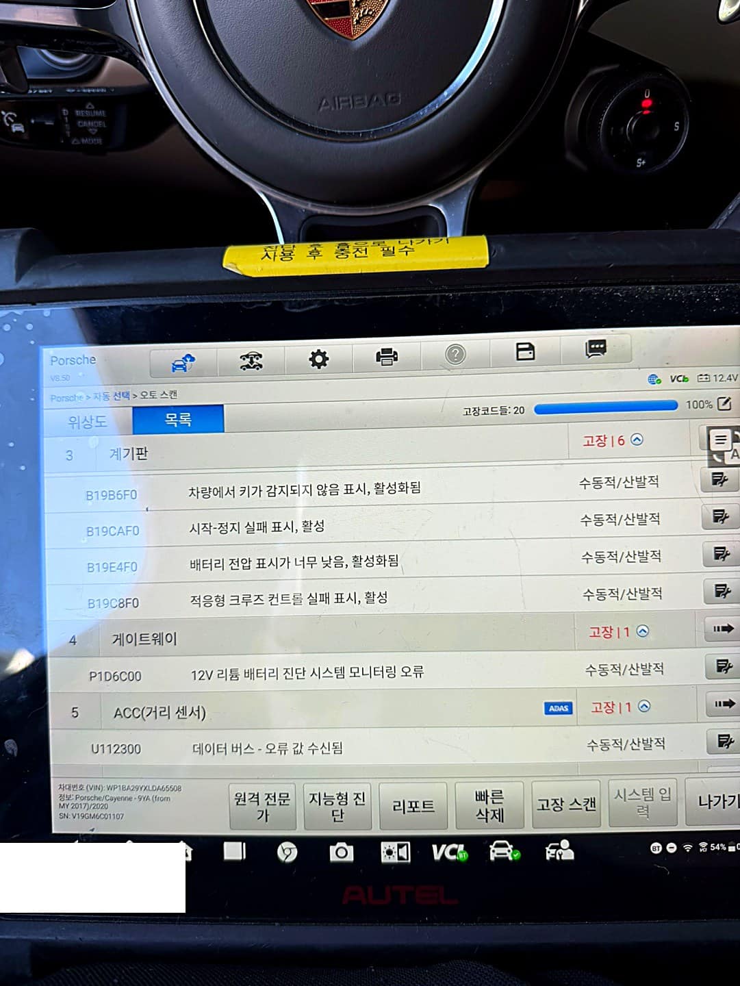Open freeze-frame icon for U112300 row
Screen dimensions: 740x986
(x=724, y=740)
